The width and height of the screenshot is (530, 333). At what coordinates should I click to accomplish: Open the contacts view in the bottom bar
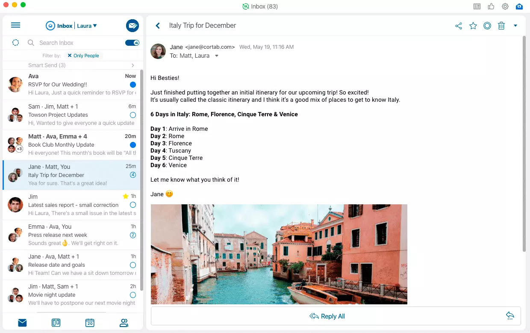click(124, 323)
